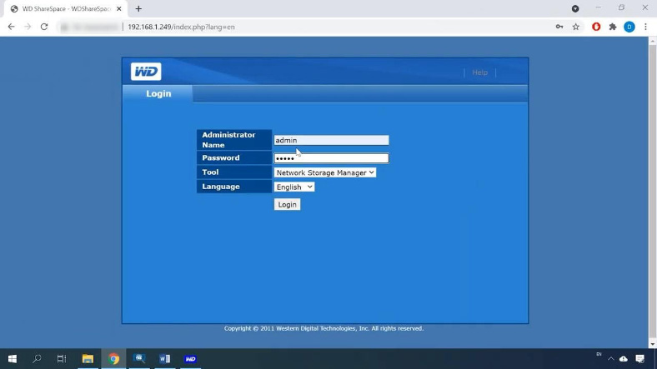657x369 pixels.
Task: Open the Help link
Action: (479, 72)
